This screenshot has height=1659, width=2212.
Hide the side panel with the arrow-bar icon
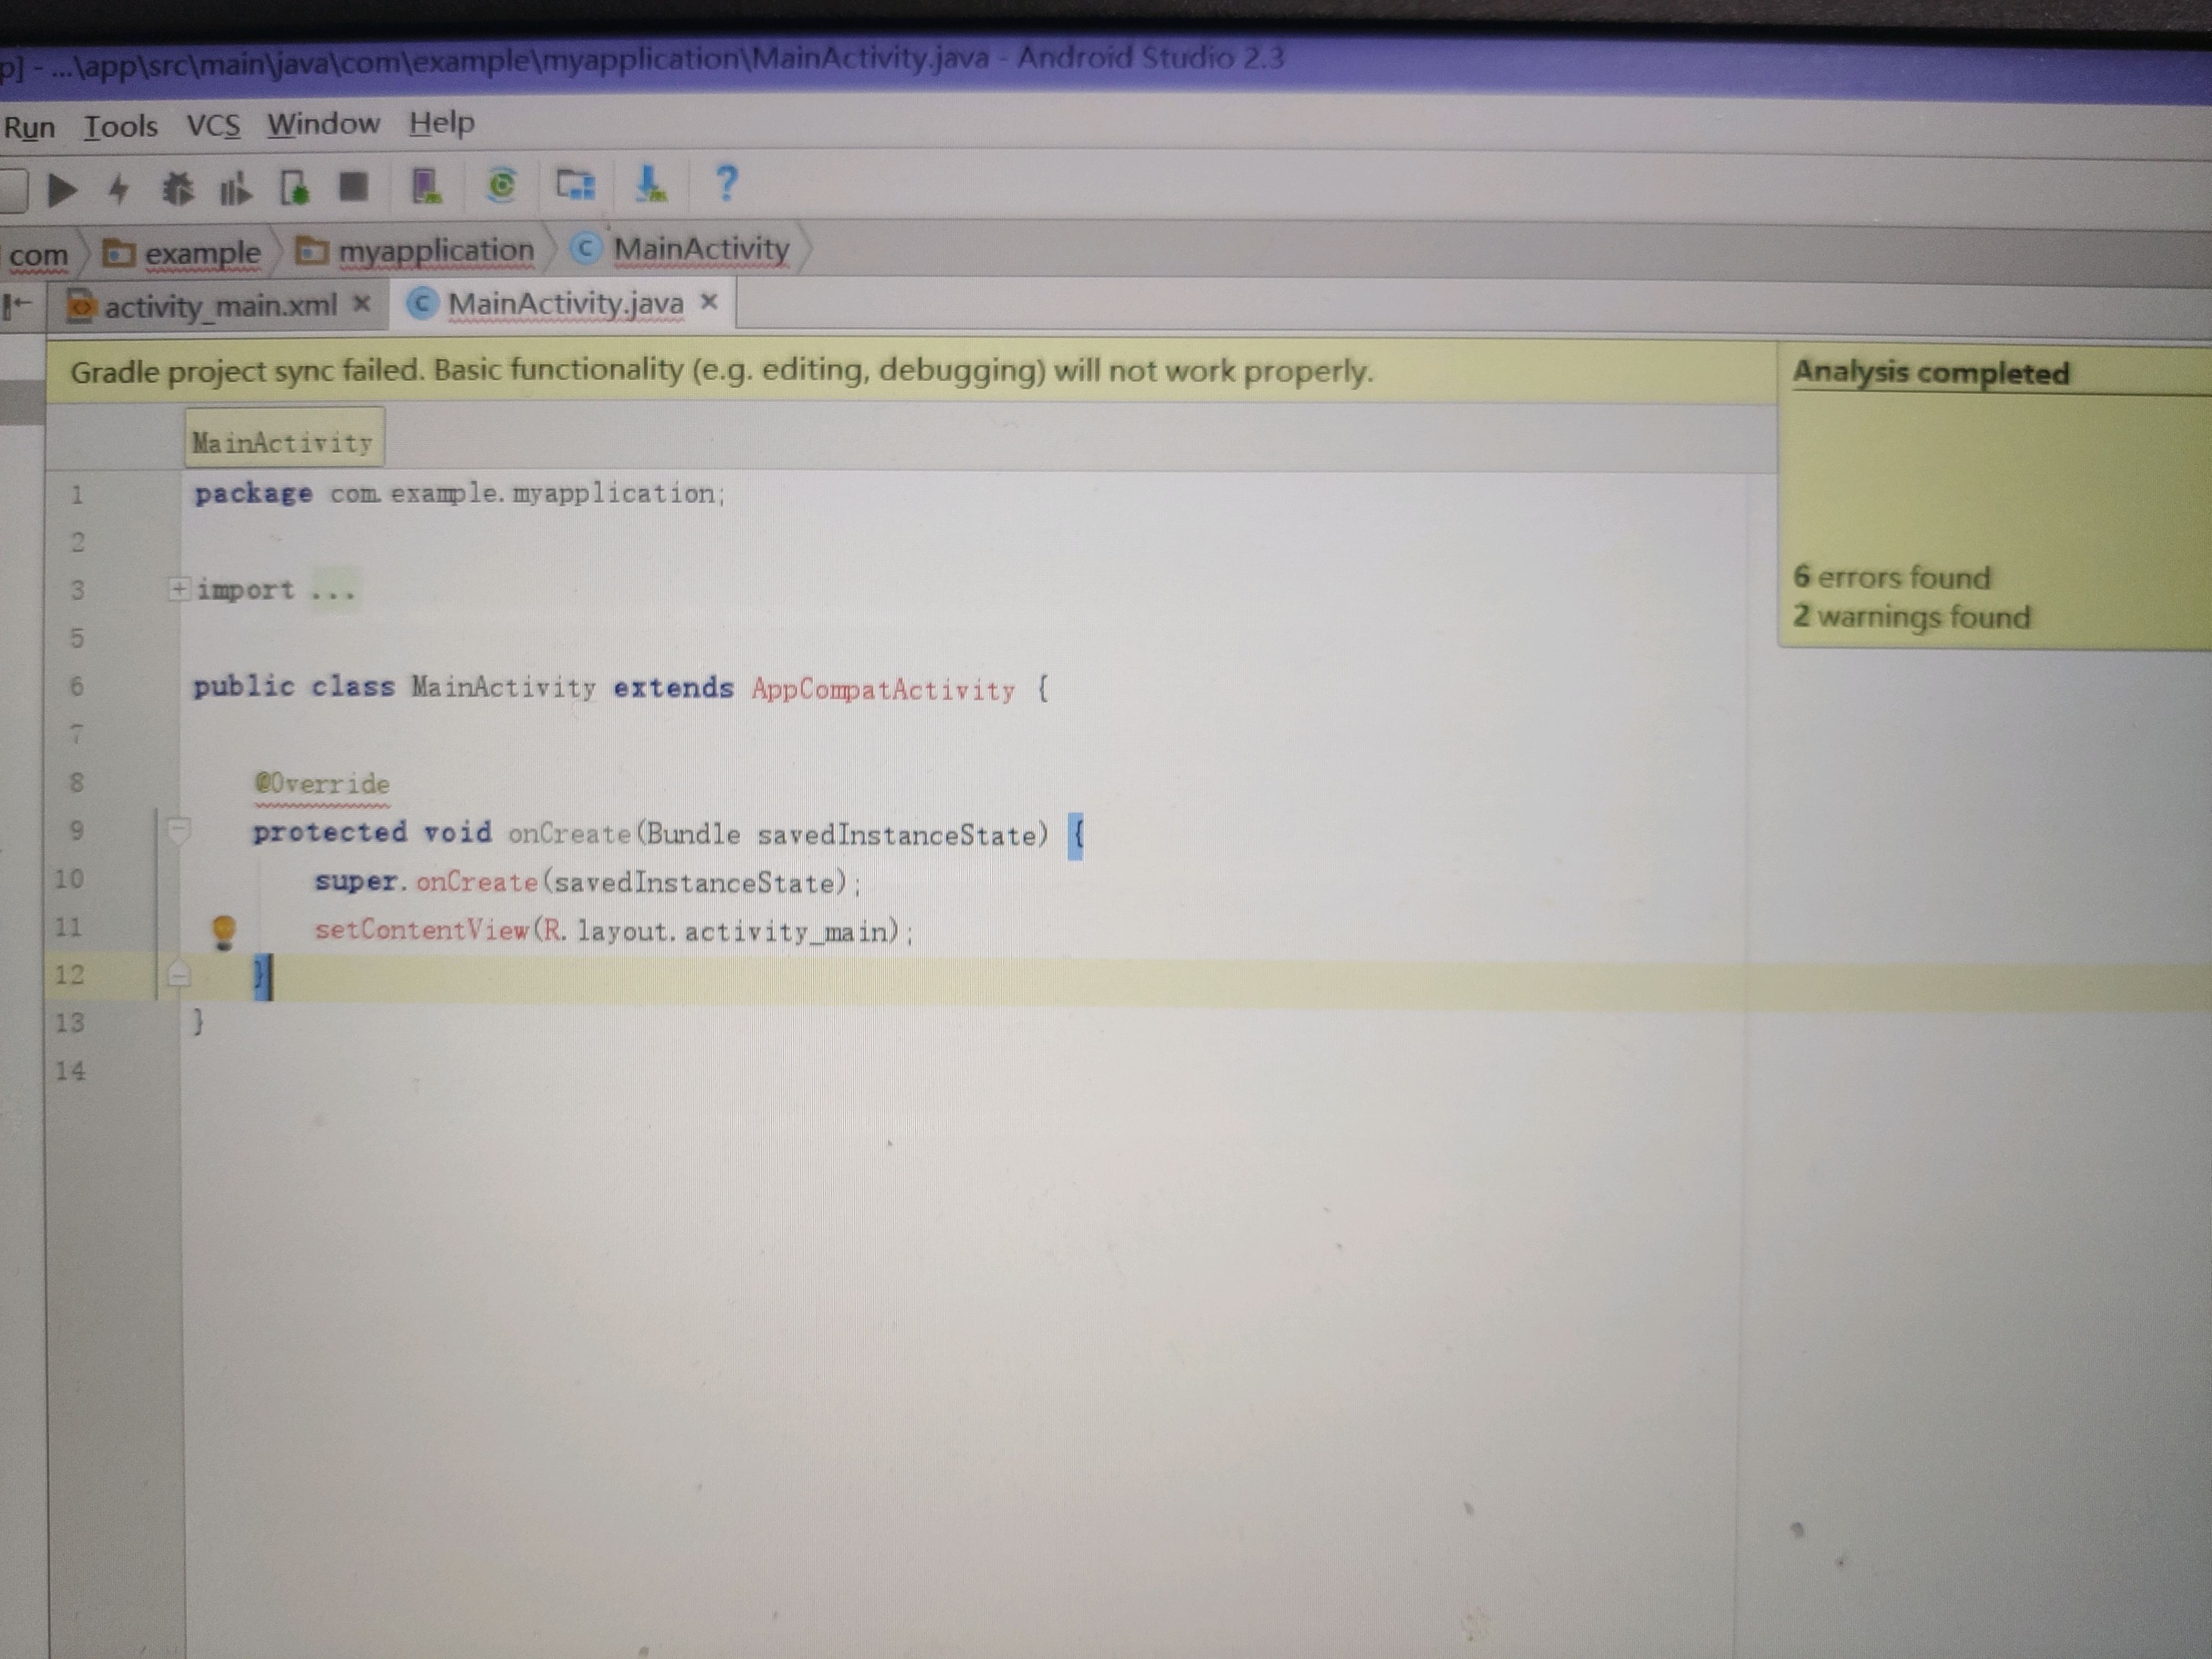[x=17, y=304]
